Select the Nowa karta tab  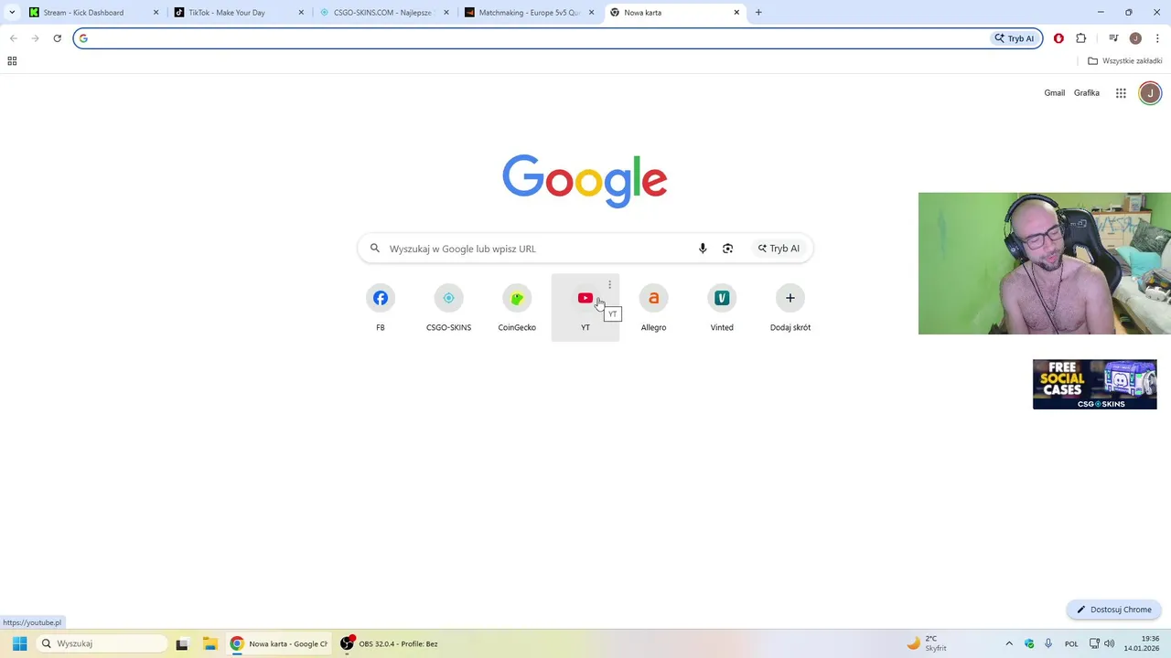coord(674,13)
